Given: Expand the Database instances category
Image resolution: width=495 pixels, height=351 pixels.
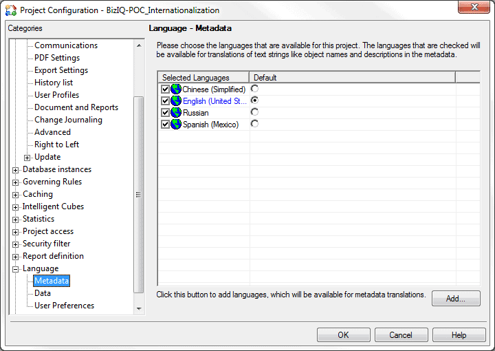Looking at the screenshot, I should [15, 170].
